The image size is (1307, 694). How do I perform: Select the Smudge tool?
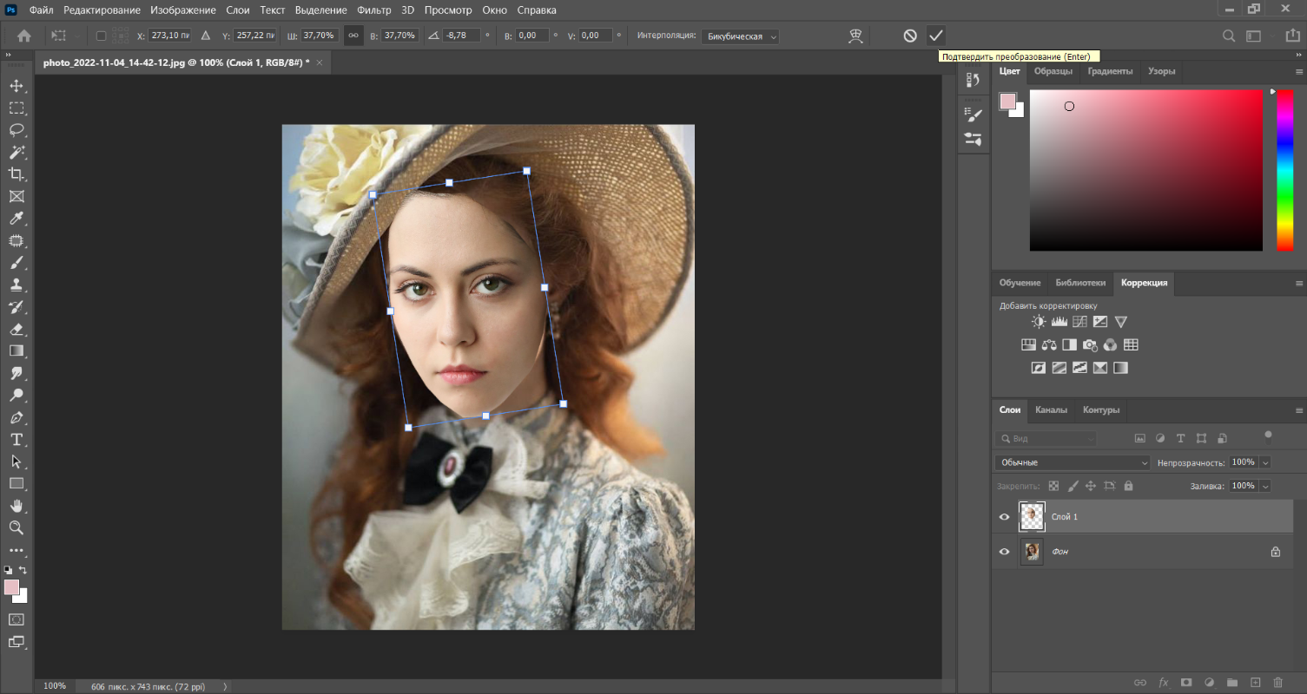(17, 373)
